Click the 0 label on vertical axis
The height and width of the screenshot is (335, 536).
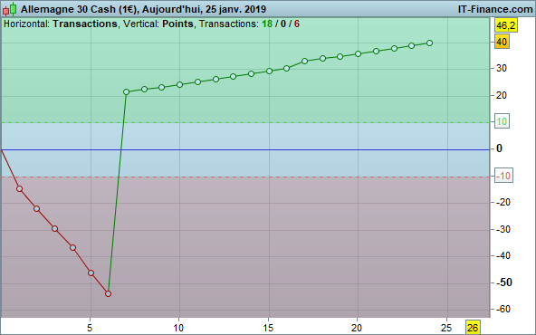[499, 148]
